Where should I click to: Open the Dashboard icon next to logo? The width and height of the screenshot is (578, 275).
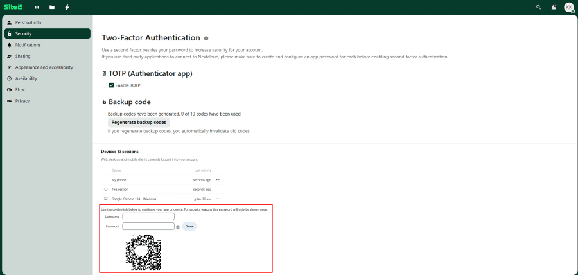37,7
